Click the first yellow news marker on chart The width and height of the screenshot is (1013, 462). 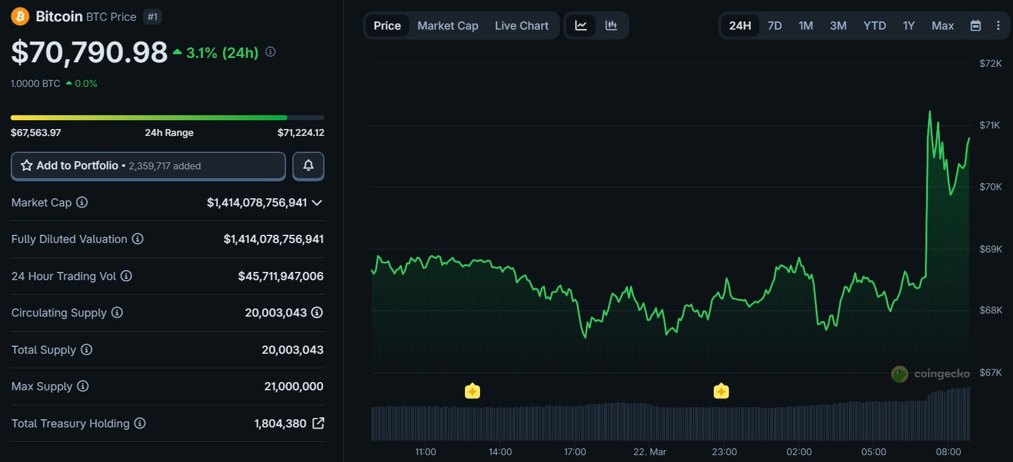[472, 392]
